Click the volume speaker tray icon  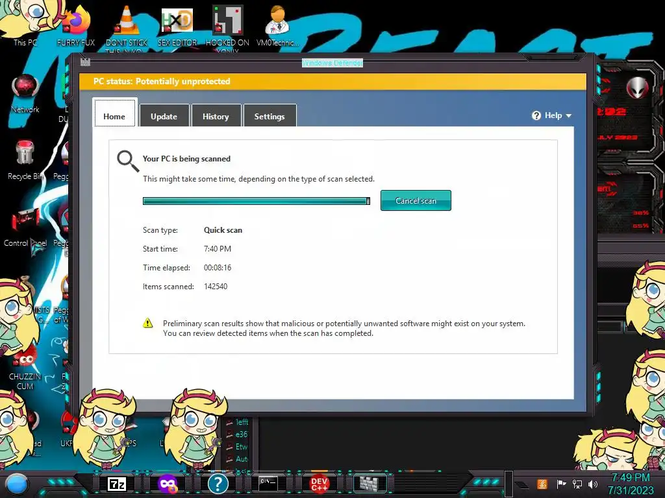[x=593, y=484]
